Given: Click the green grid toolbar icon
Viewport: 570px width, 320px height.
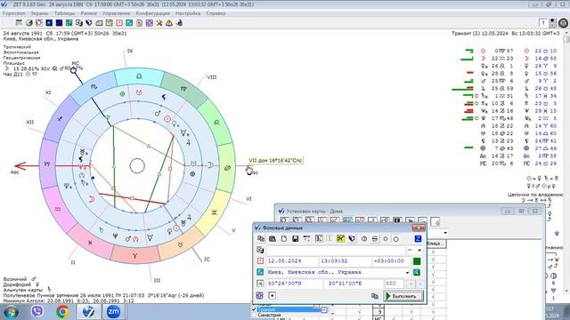Looking at the screenshot, I should pyautogui.click(x=69, y=23).
